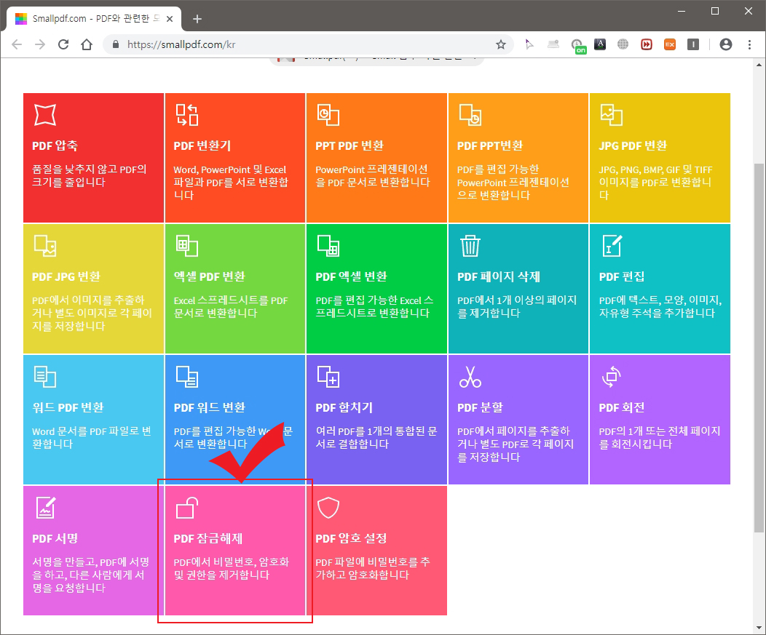Click the JPG PDF 변환 description text

click(655, 182)
